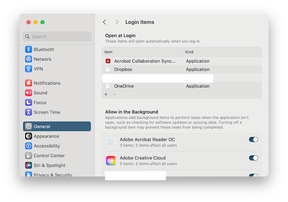
Task: Click '3 items: 2 items affect all users'
Action: 148,145
